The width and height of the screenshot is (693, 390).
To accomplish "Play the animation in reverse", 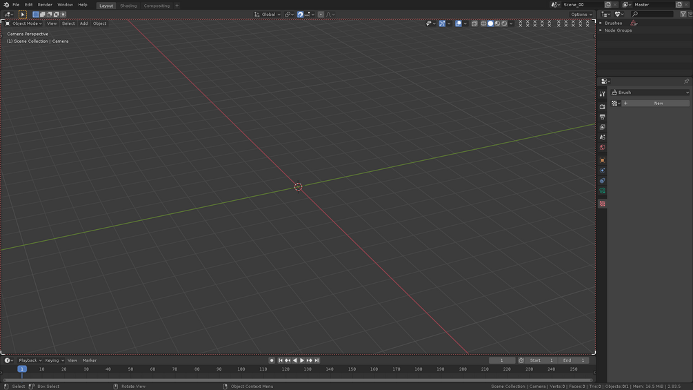I will [x=295, y=360].
